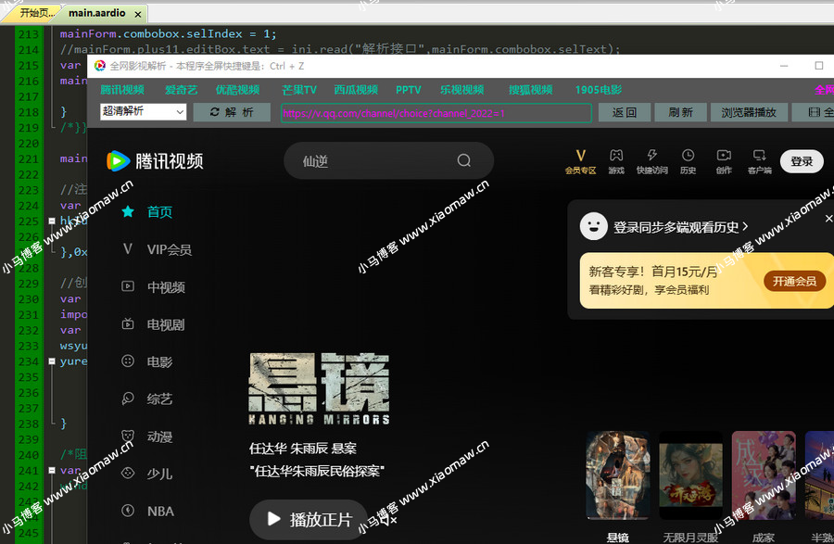Click the 新客专享 首月15元/月 promo banner
The height and width of the screenshot is (544, 834).
[707, 280]
